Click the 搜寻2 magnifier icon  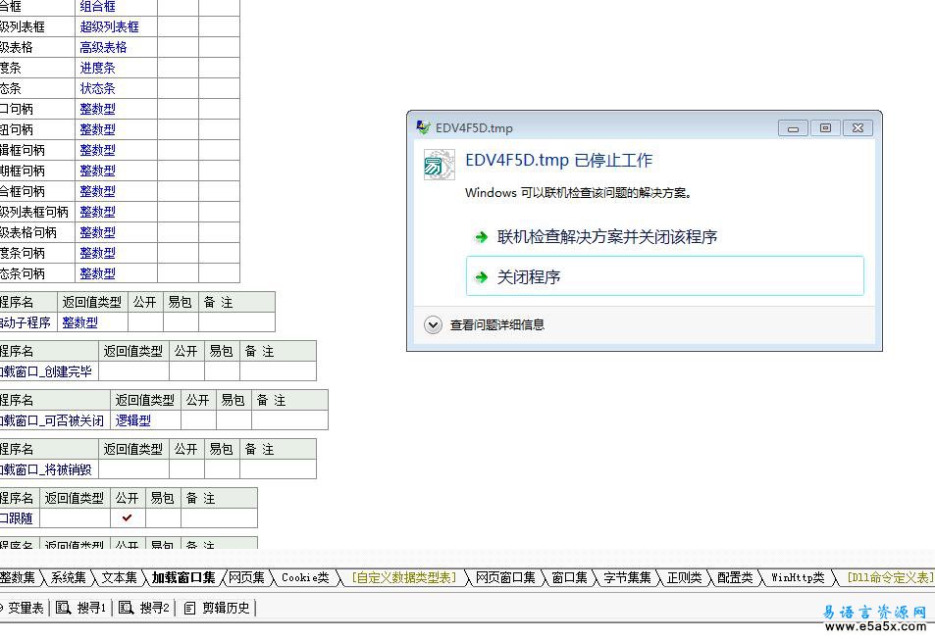click(x=126, y=608)
